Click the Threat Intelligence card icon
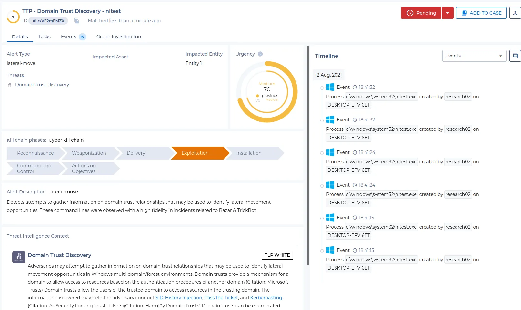 [19, 257]
